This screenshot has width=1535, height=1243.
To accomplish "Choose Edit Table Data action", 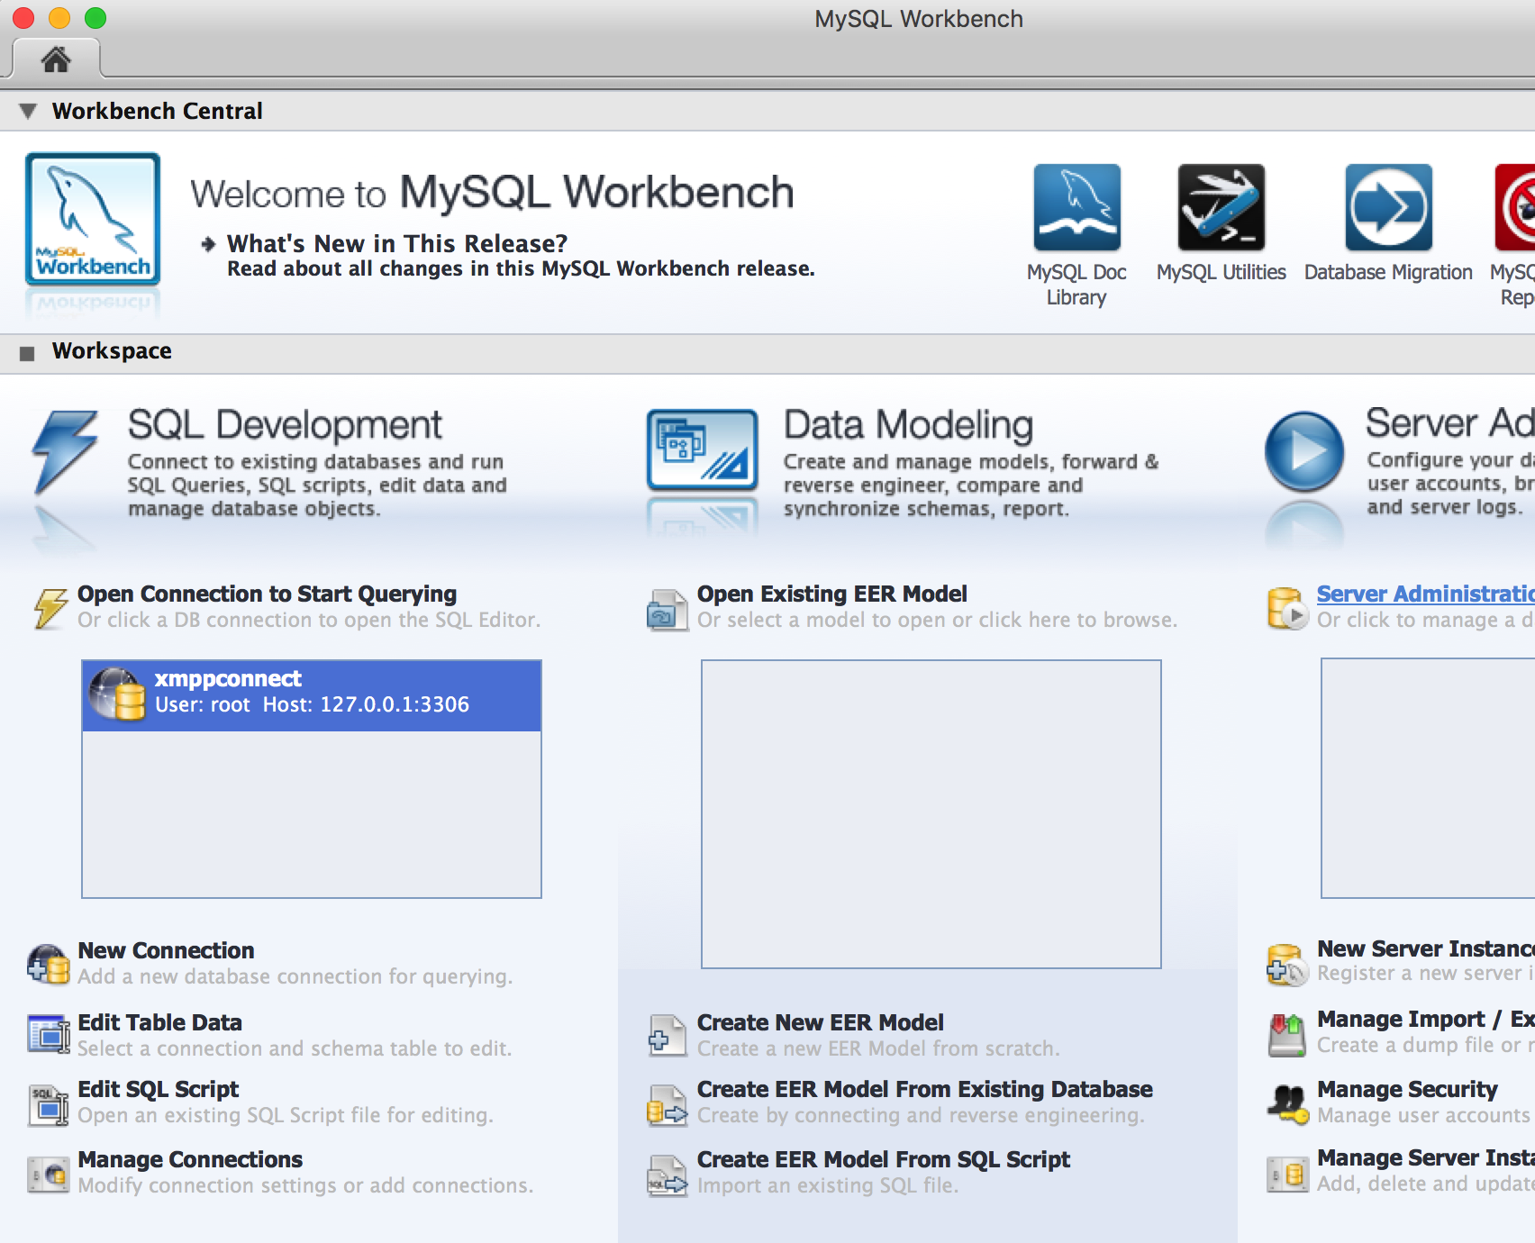I will [159, 1022].
